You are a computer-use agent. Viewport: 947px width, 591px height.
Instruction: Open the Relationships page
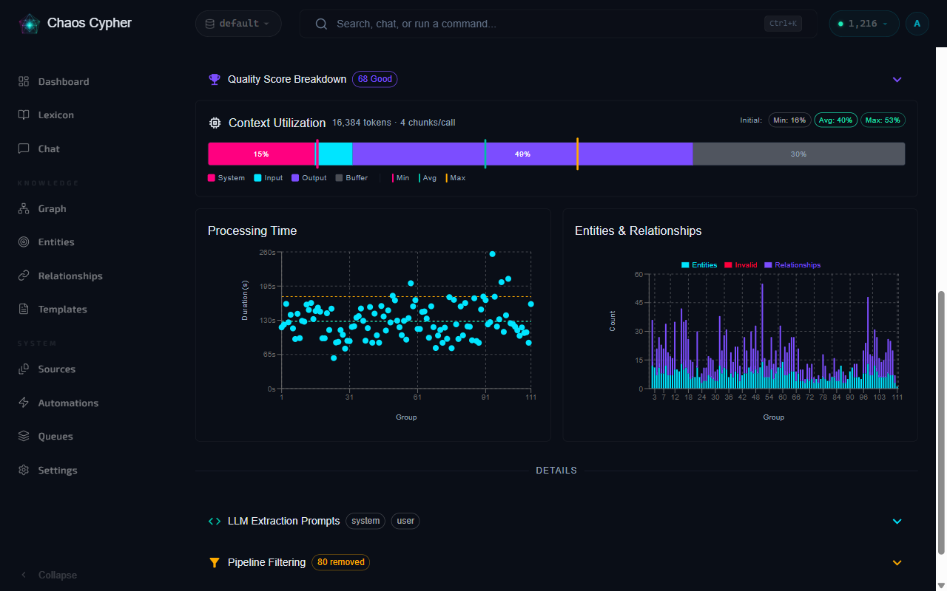pos(70,276)
